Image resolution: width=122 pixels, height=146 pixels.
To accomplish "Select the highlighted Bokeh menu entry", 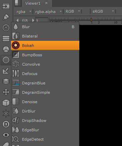I will pyautogui.click(x=45, y=45).
